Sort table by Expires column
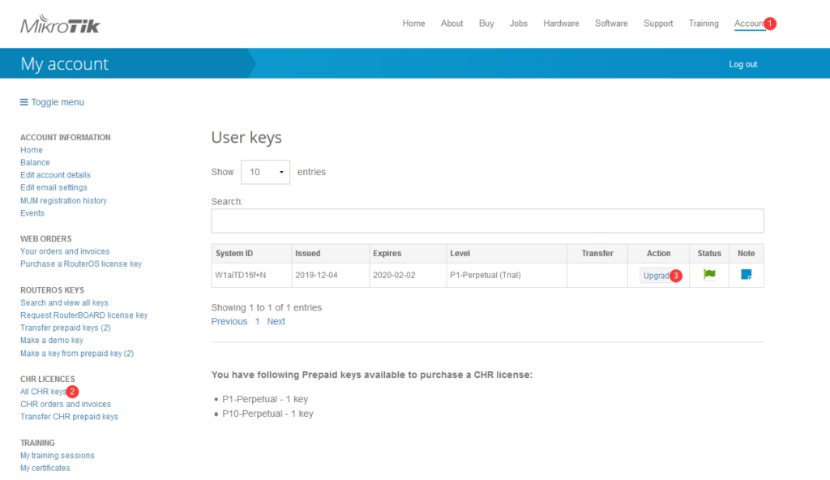This screenshot has height=480, width=830. coord(409,253)
